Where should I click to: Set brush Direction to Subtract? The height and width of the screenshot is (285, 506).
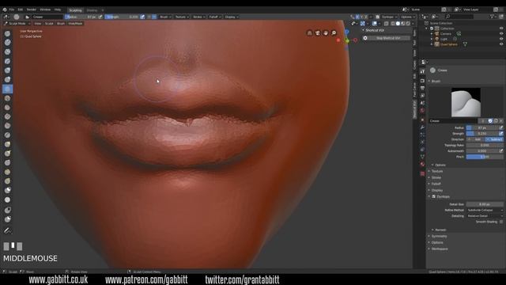[x=494, y=139]
